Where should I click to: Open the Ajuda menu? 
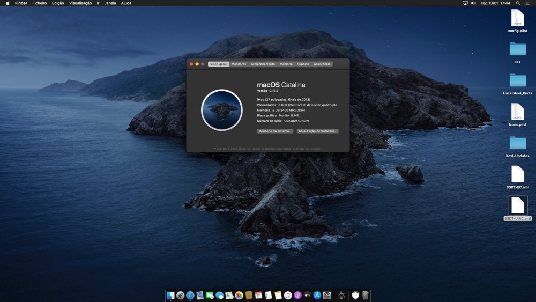[126, 3]
